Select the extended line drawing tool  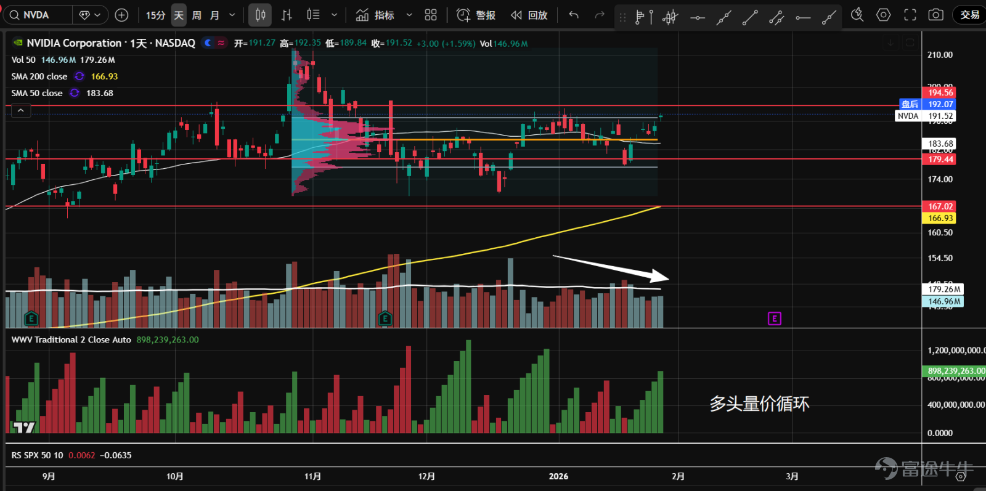point(723,17)
